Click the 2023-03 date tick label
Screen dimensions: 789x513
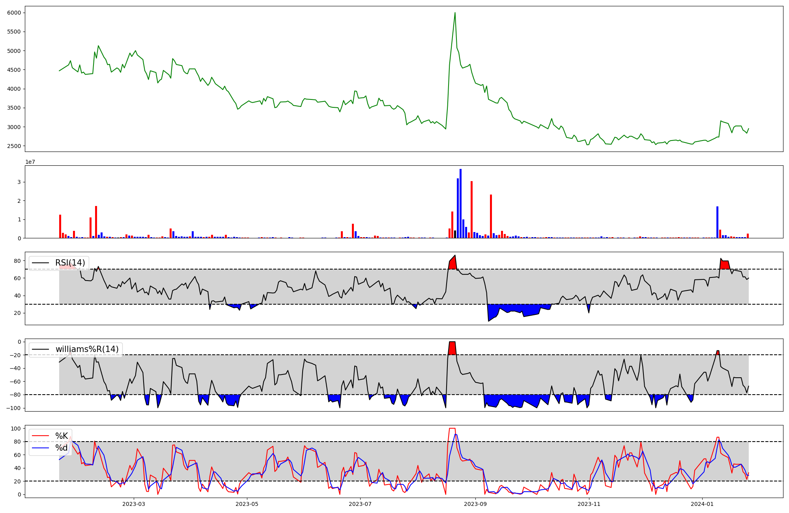pos(134,504)
